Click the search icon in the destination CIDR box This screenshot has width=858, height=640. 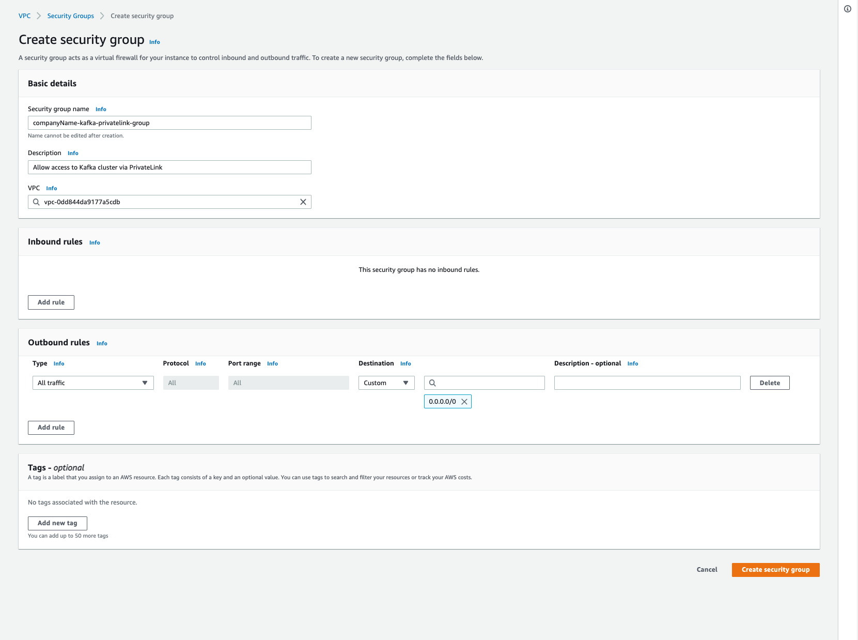(432, 383)
